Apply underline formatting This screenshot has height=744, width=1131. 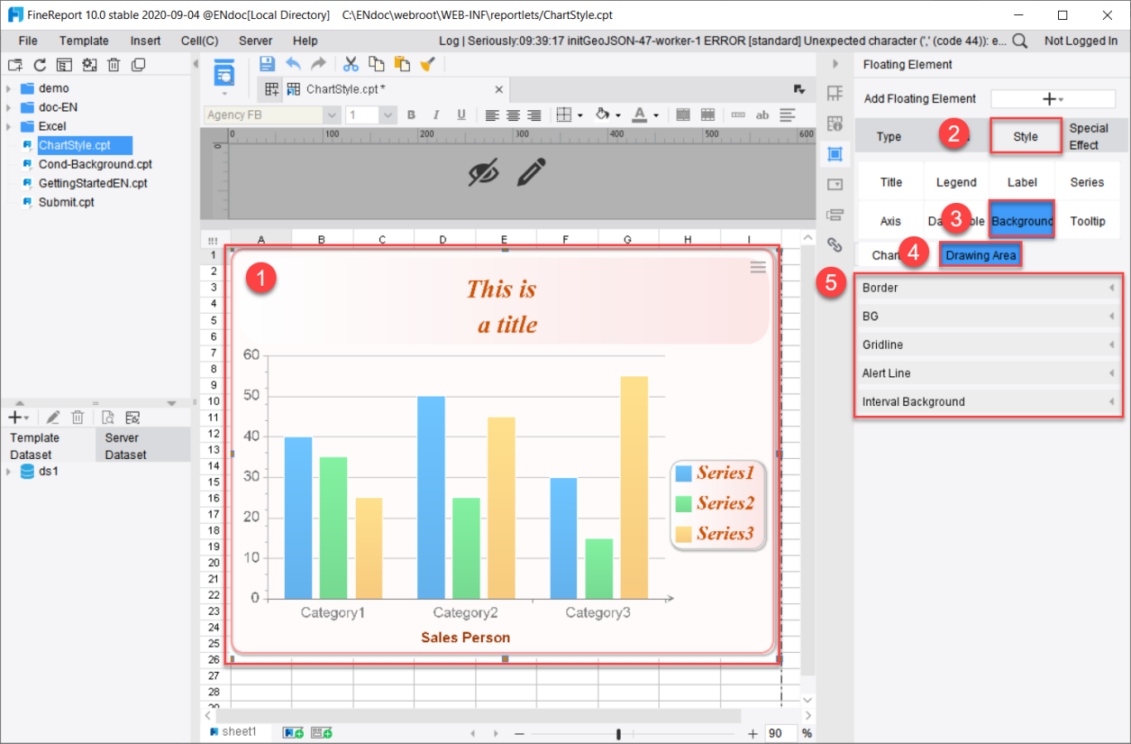(x=461, y=115)
